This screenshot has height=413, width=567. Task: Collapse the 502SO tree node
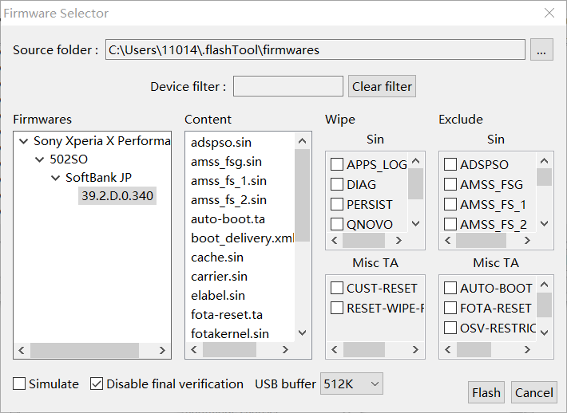(x=39, y=159)
